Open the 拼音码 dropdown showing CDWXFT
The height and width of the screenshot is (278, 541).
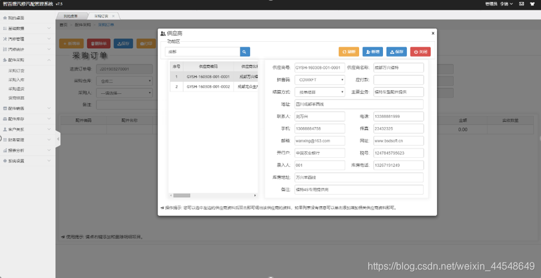pyautogui.click(x=320, y=80)
